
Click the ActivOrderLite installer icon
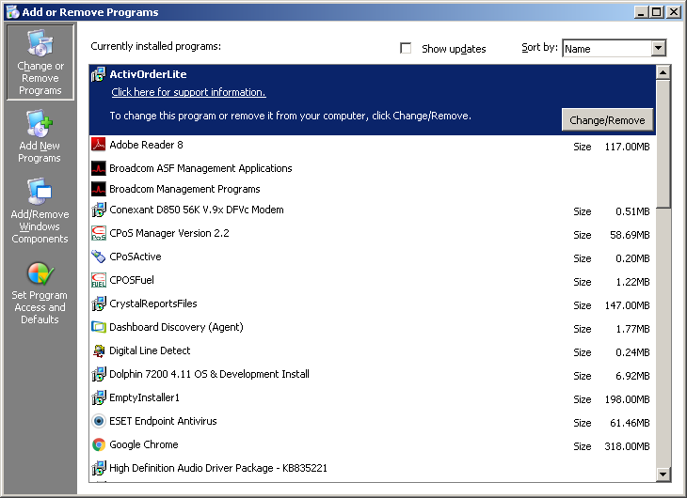click(99, 74)
